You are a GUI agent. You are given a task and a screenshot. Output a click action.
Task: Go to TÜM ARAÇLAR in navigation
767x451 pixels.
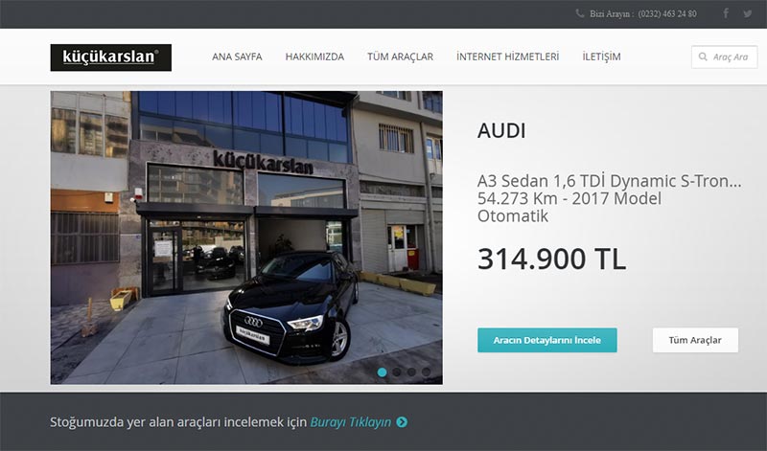click(x=400, y=56)
